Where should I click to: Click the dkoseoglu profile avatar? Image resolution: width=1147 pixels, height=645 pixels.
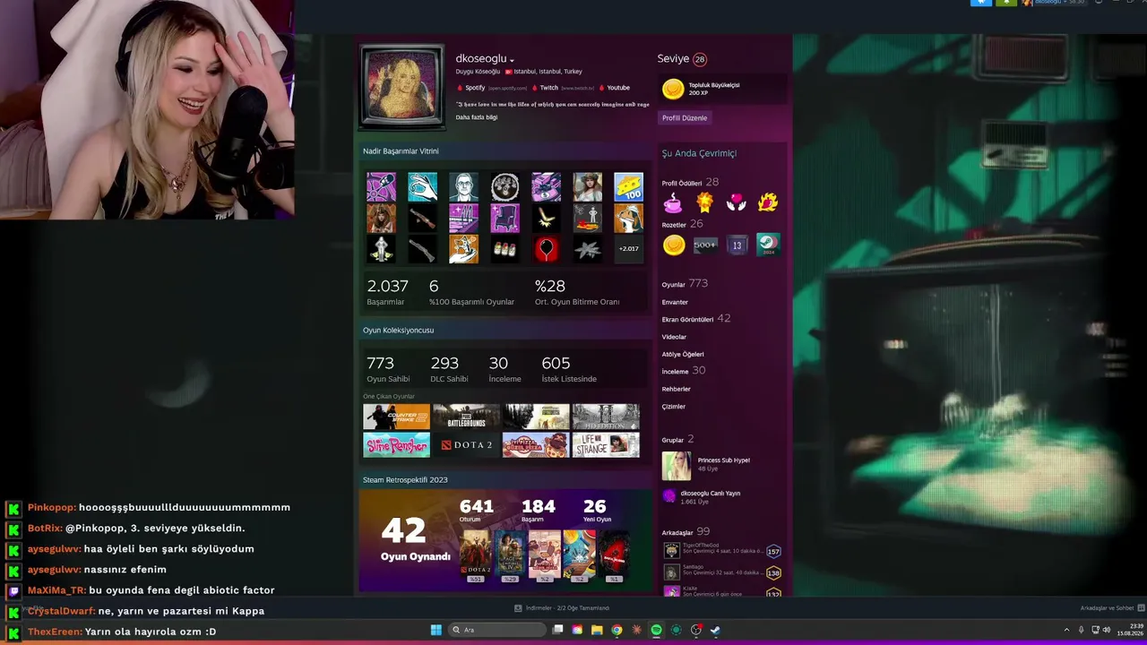[401, 86]
